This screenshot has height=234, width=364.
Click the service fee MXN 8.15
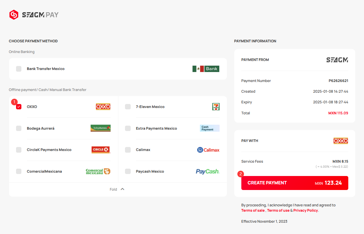[x=340, y=161]
